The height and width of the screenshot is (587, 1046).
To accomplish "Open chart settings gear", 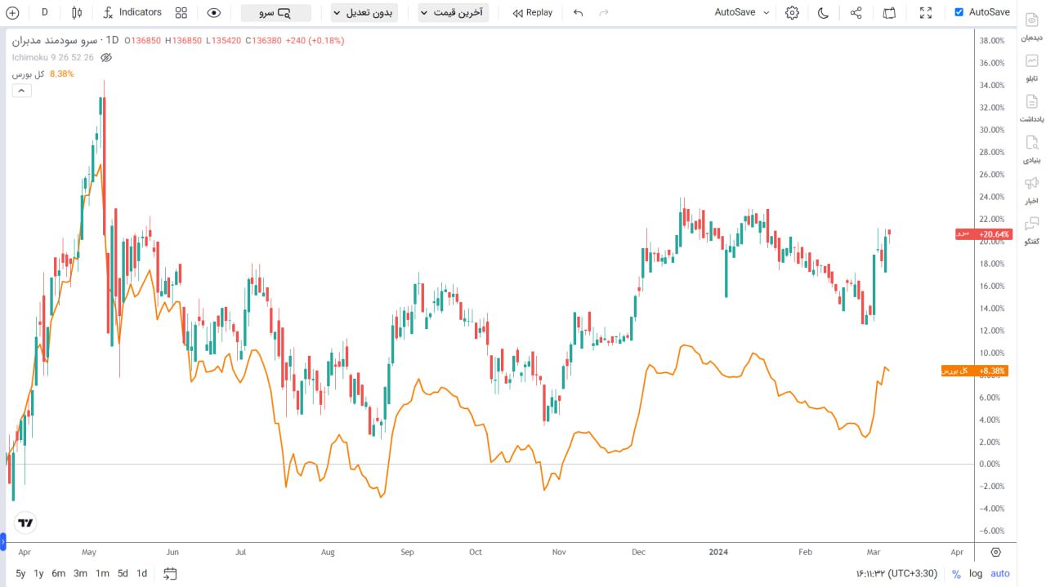I will pos(792,13).
